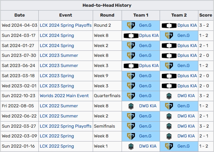
Task: Click DWG KIA team name in 2022-03-09 row
Action: coord(186,136)
